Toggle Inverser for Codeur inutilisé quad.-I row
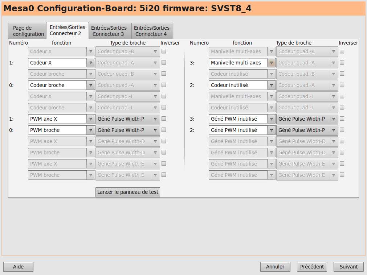Image resolution: width=367 pixels, height=275 pixels. pos(342,107)
